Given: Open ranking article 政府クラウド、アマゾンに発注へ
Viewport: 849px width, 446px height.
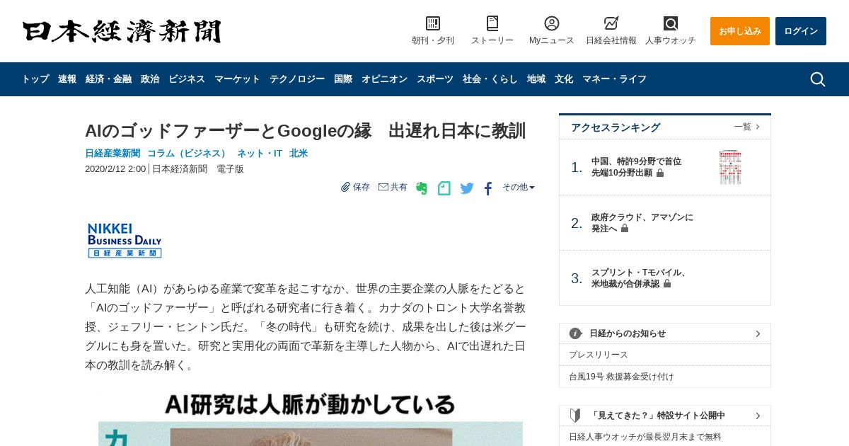Looking at the screenshot, I should click(642, 223).
